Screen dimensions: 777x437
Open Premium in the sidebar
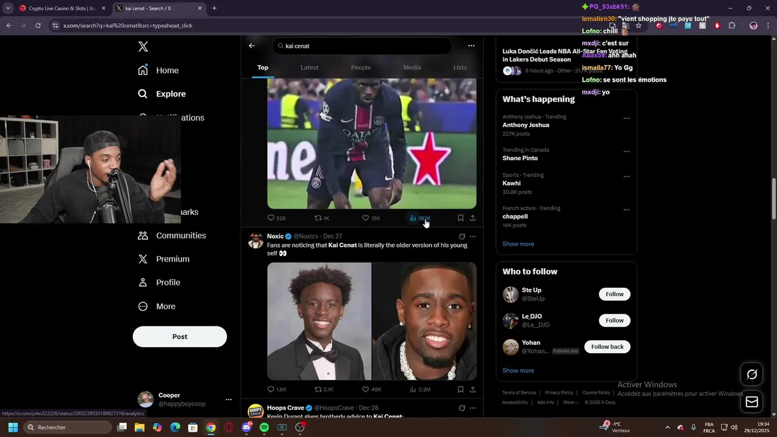point(164,259)
